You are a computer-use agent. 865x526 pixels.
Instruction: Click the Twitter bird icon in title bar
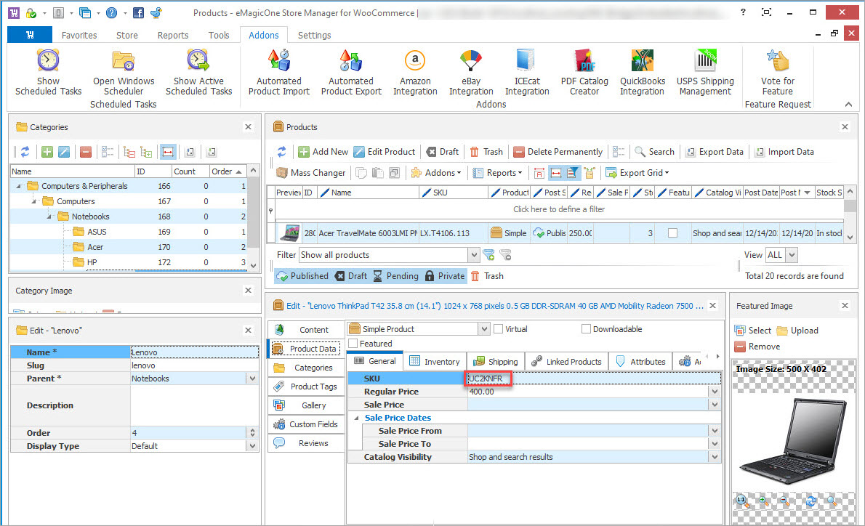point(157,12)
